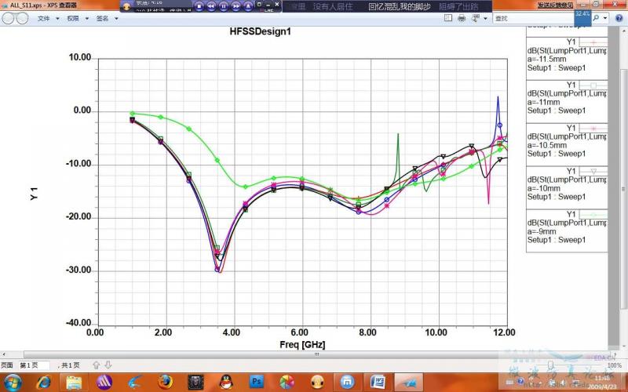
Task: Stop playback in the media player bar
Action: click(x=199, y=6)
